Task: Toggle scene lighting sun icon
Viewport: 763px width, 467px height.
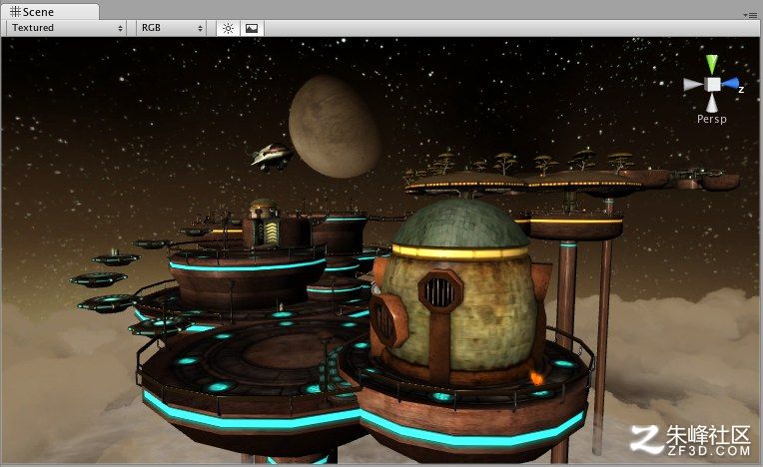Action: [x=228, y=28]
